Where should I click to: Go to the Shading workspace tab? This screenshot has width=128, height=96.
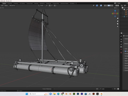(36, 3)
